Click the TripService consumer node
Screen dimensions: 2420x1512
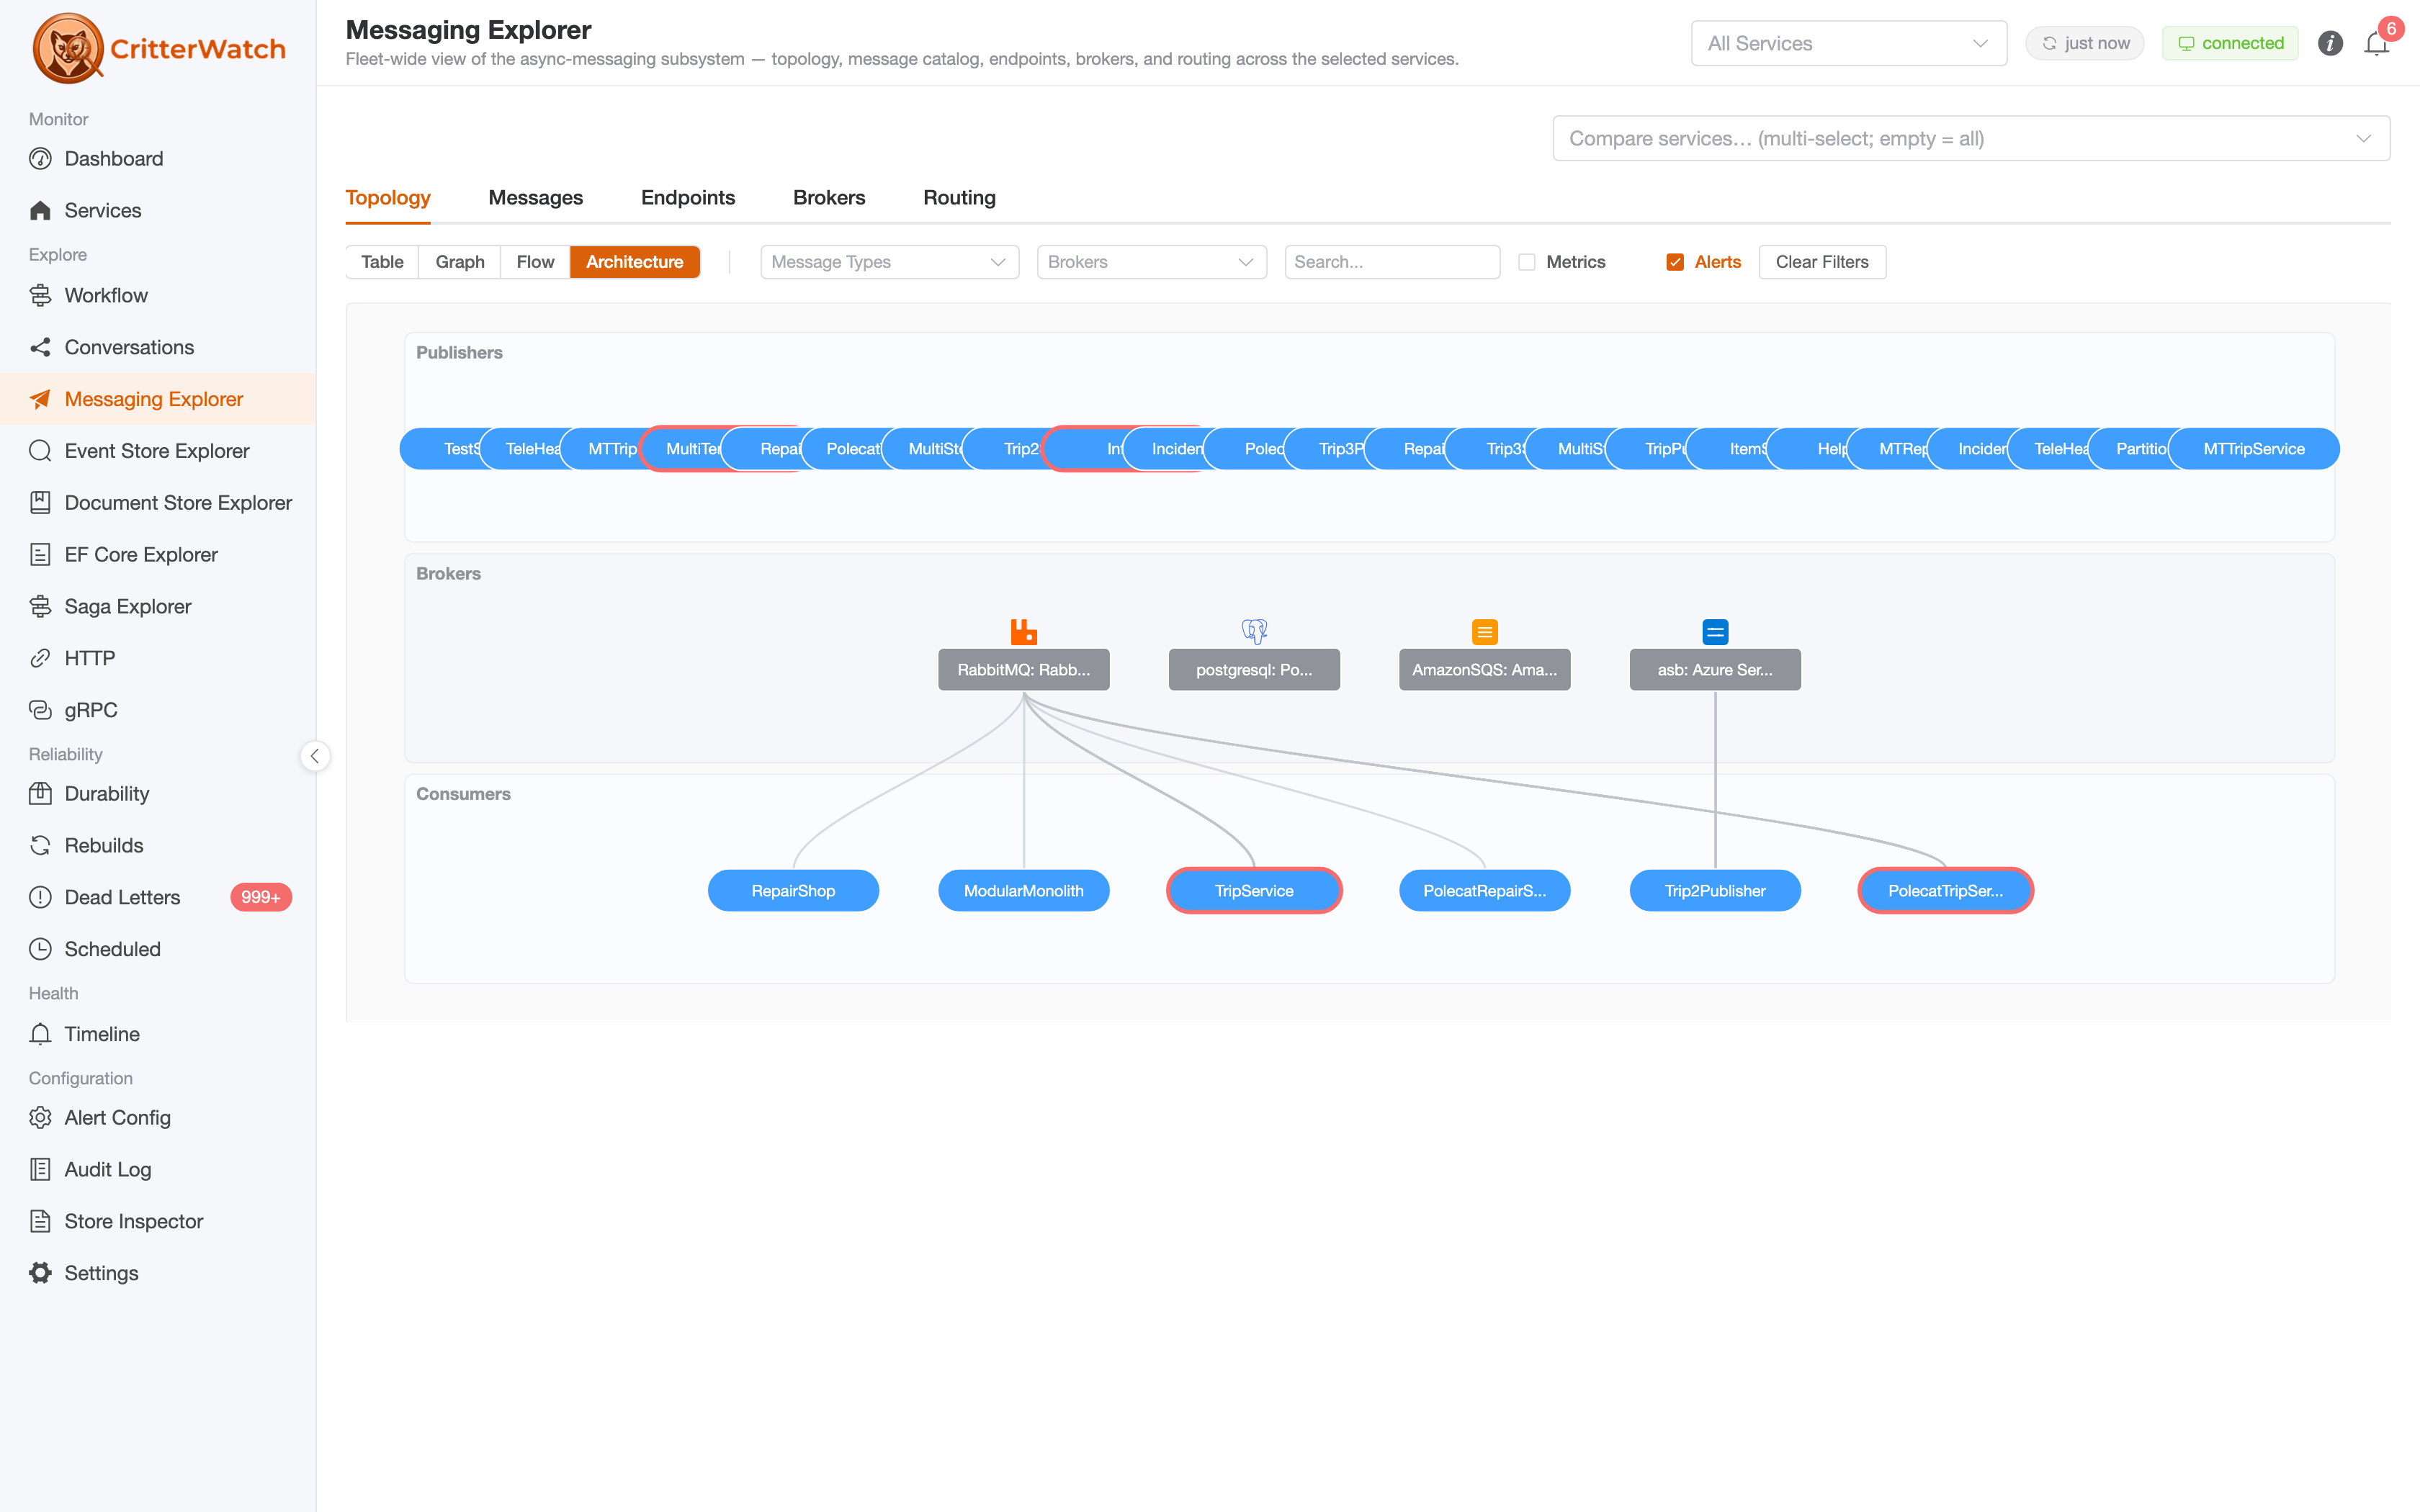(1254, 891)
